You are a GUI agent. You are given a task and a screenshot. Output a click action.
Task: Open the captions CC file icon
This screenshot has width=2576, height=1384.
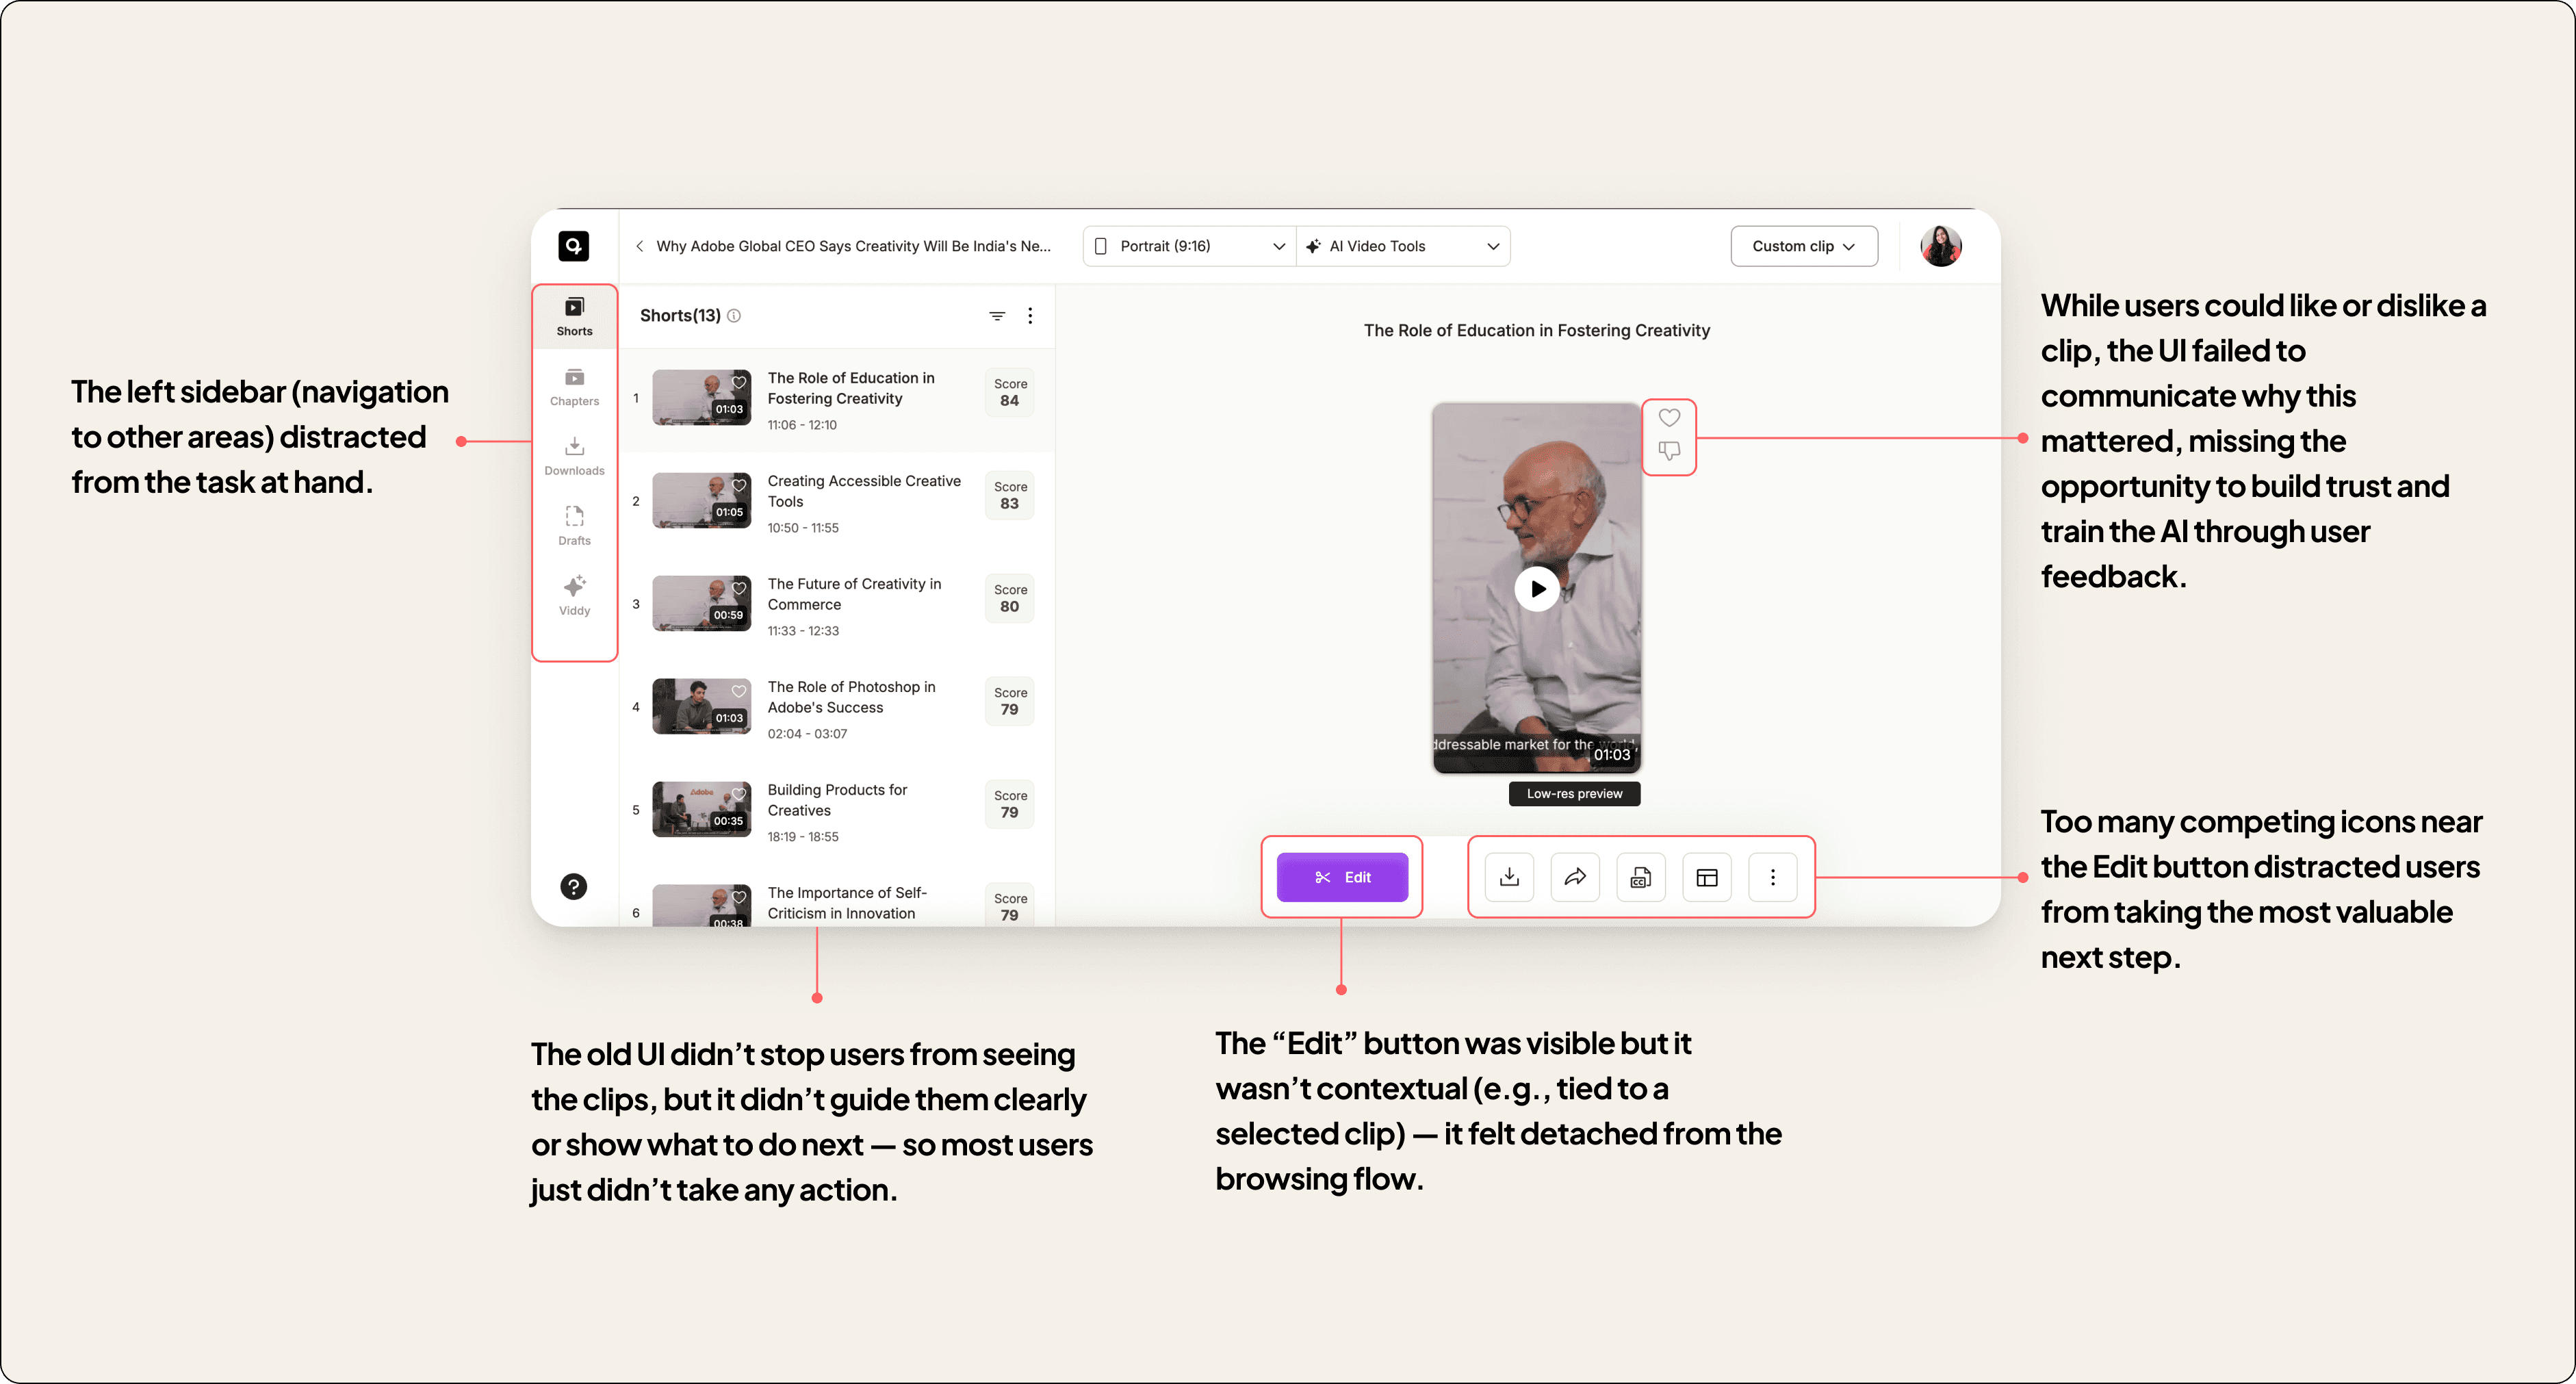(x=1640, y=877)
